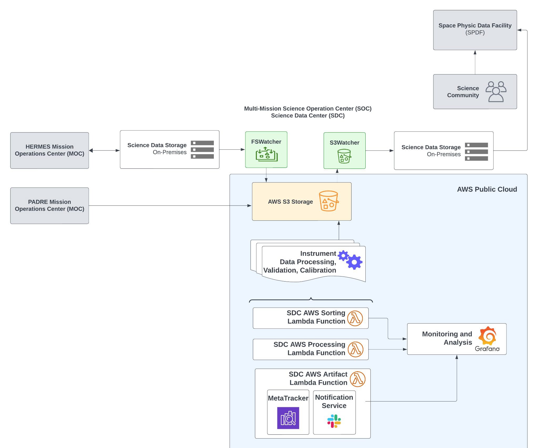Click the '(SPDF)' text
Viewport: 538px width, 448px height.
point(475,33)
